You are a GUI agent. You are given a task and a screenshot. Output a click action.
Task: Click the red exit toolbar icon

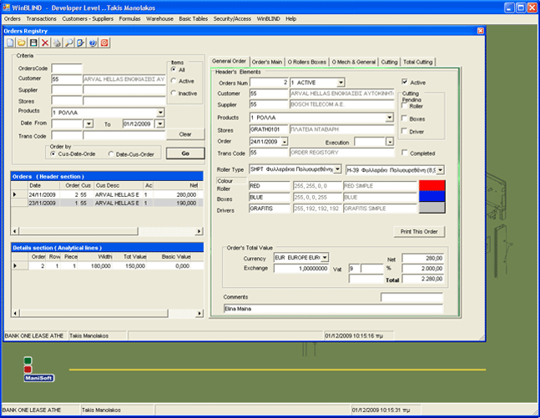pyautogui.click(x=104, y=43)
